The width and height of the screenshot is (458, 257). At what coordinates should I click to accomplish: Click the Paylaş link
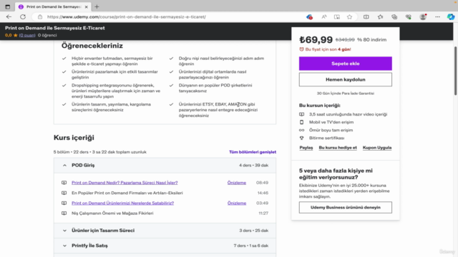point(306,148)
